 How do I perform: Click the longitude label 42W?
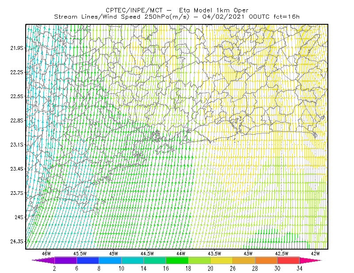pos(316,254)
